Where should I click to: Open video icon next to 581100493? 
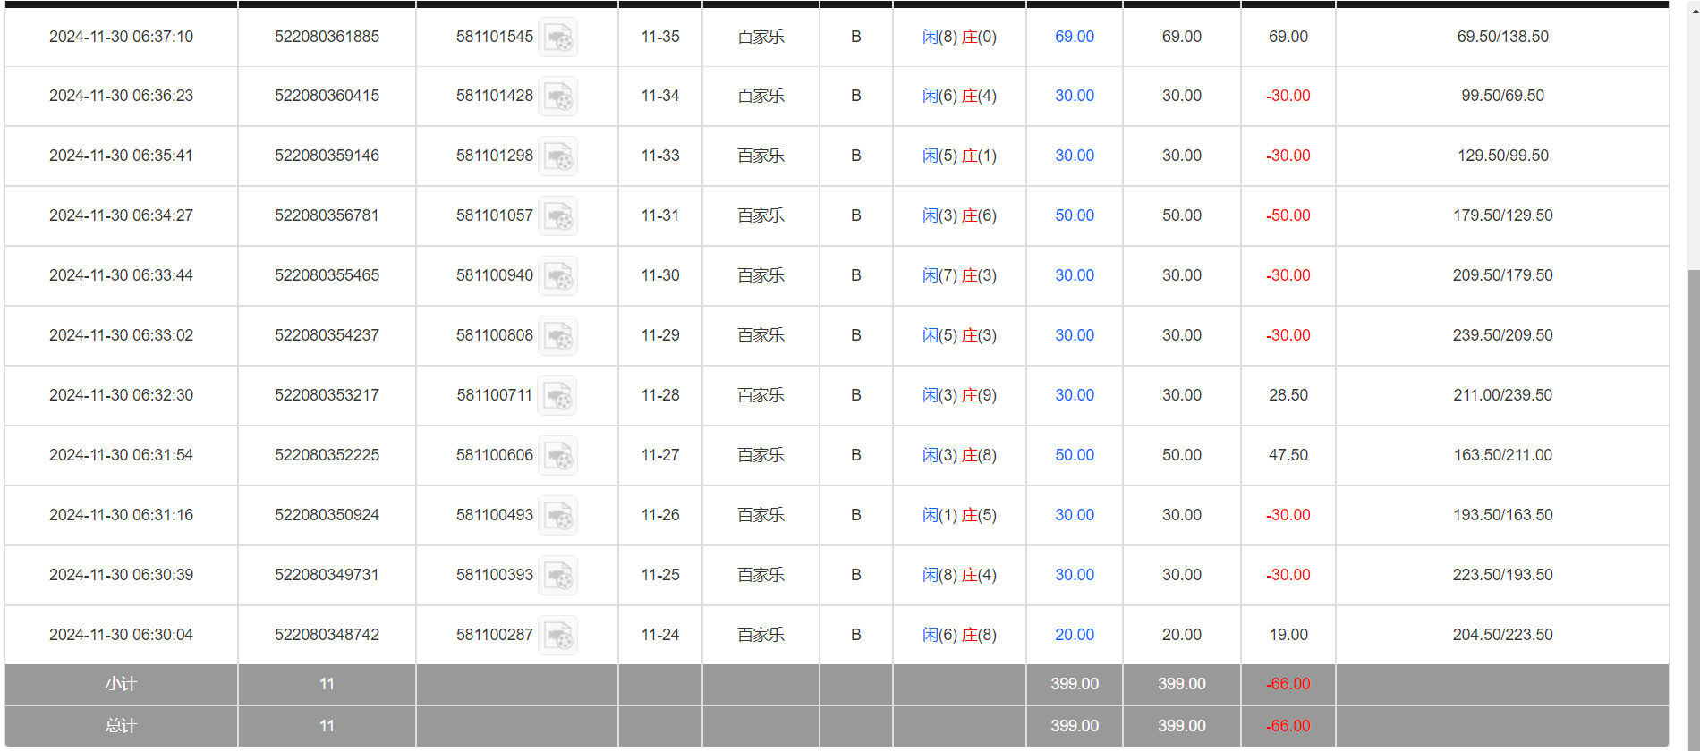pyautogui.click(x=557, y=516)
